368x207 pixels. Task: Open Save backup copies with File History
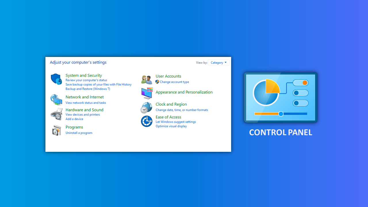pos(99,85)
